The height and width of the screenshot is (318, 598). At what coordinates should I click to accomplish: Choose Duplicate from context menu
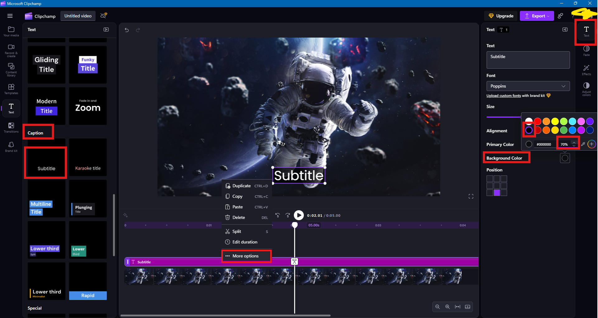[x=247, y=186]
